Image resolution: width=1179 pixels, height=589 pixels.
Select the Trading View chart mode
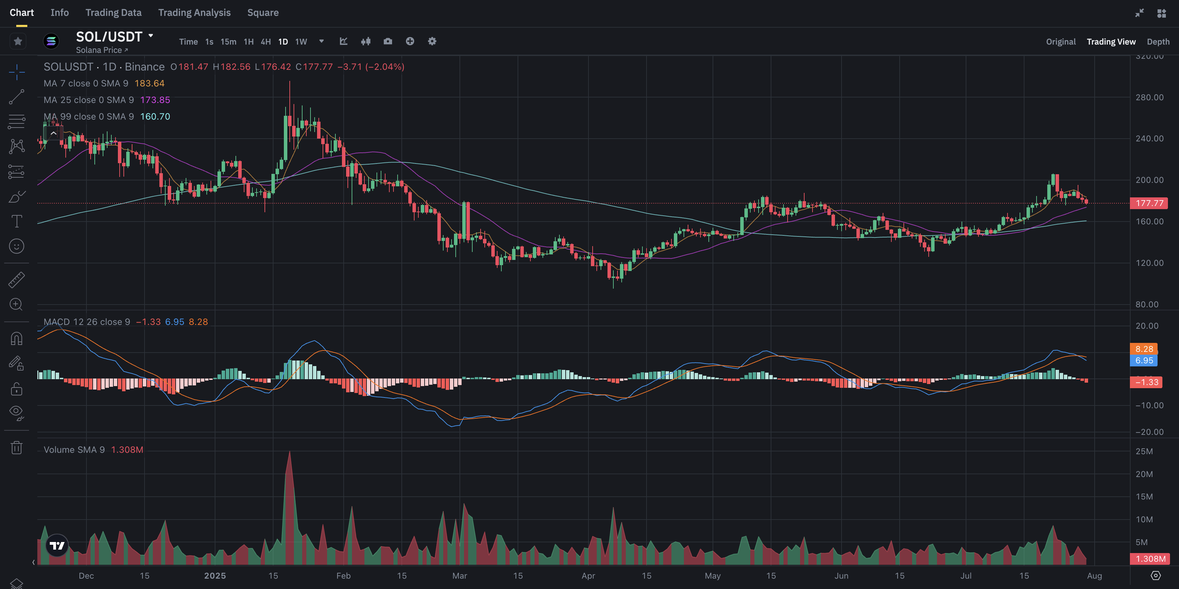[1111, 41]
